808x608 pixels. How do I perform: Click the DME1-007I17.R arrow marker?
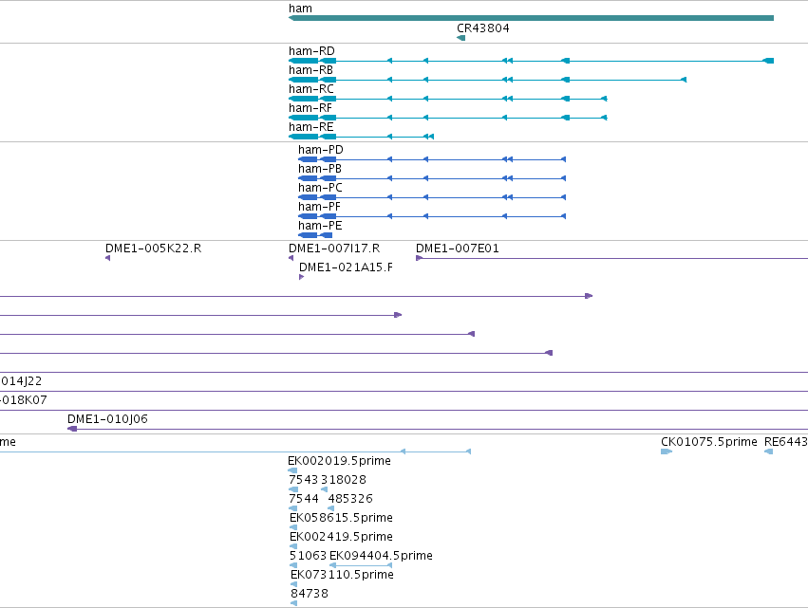pos(291,258)
